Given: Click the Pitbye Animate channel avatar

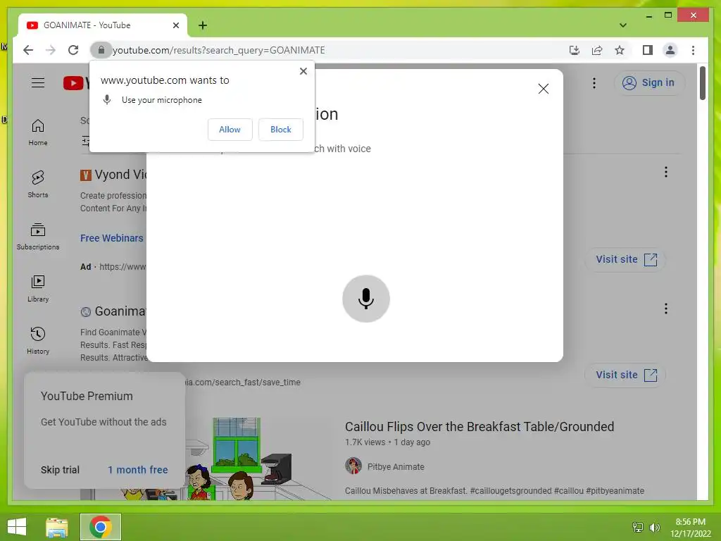Looking at the screenshot, I should click(353, 466).
